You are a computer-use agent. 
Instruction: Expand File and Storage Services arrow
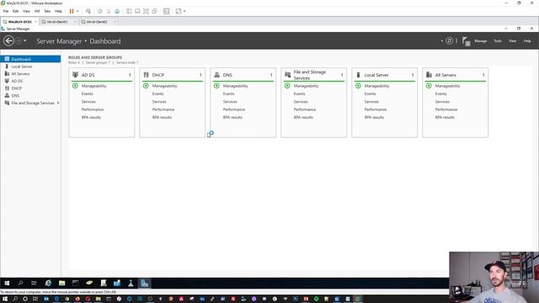click(x=58, y=103)
